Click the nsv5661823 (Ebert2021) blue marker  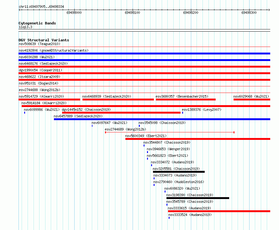(148, 159)
